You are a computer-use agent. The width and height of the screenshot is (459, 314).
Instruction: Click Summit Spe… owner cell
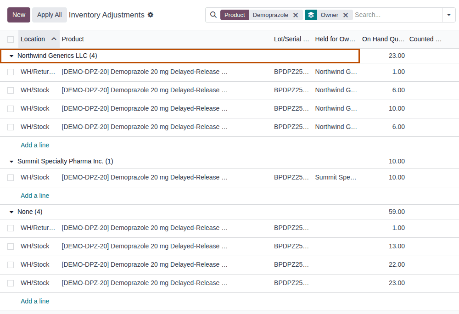pyautogui.click(x=336, y=177)
